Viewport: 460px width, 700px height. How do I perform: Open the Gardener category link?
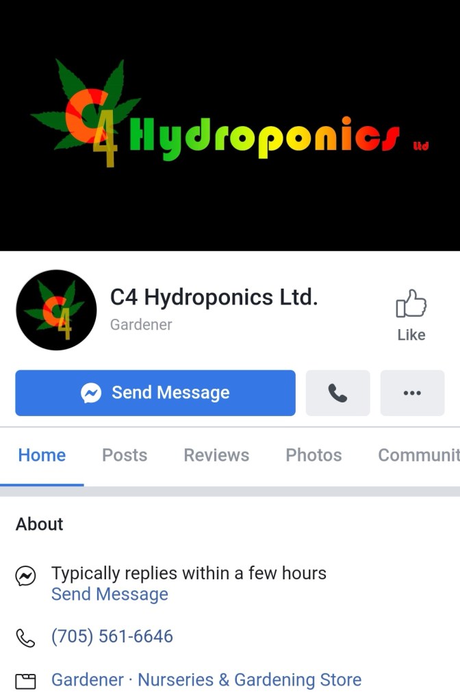pyautogui.click(x=88, y=680)
